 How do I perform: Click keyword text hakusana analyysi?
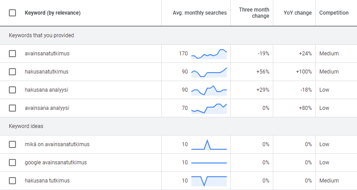(47, 90)
